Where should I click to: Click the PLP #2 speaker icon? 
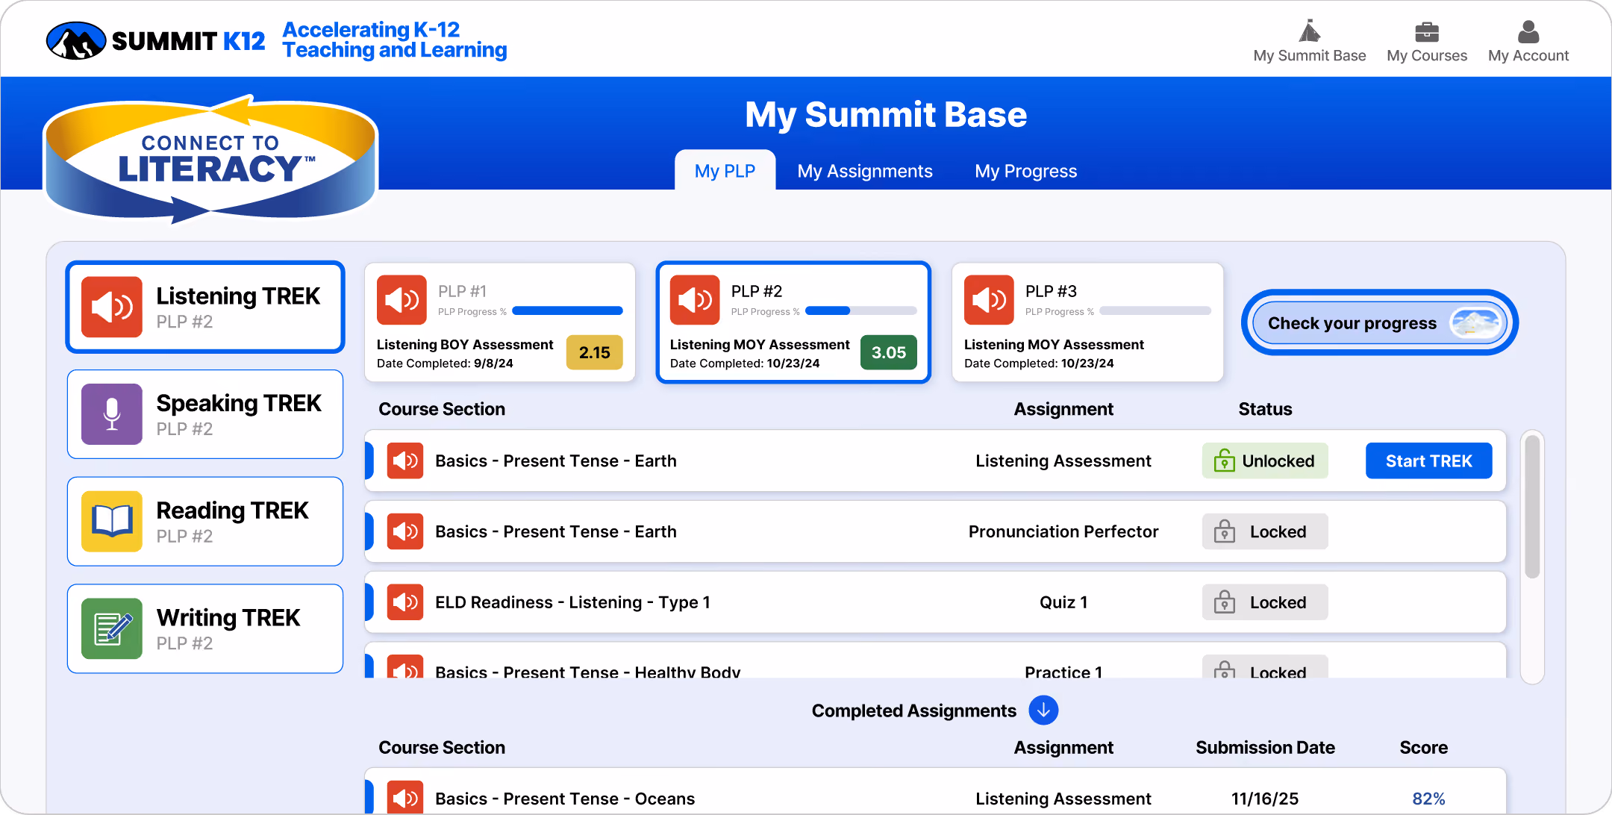[695, 300]
